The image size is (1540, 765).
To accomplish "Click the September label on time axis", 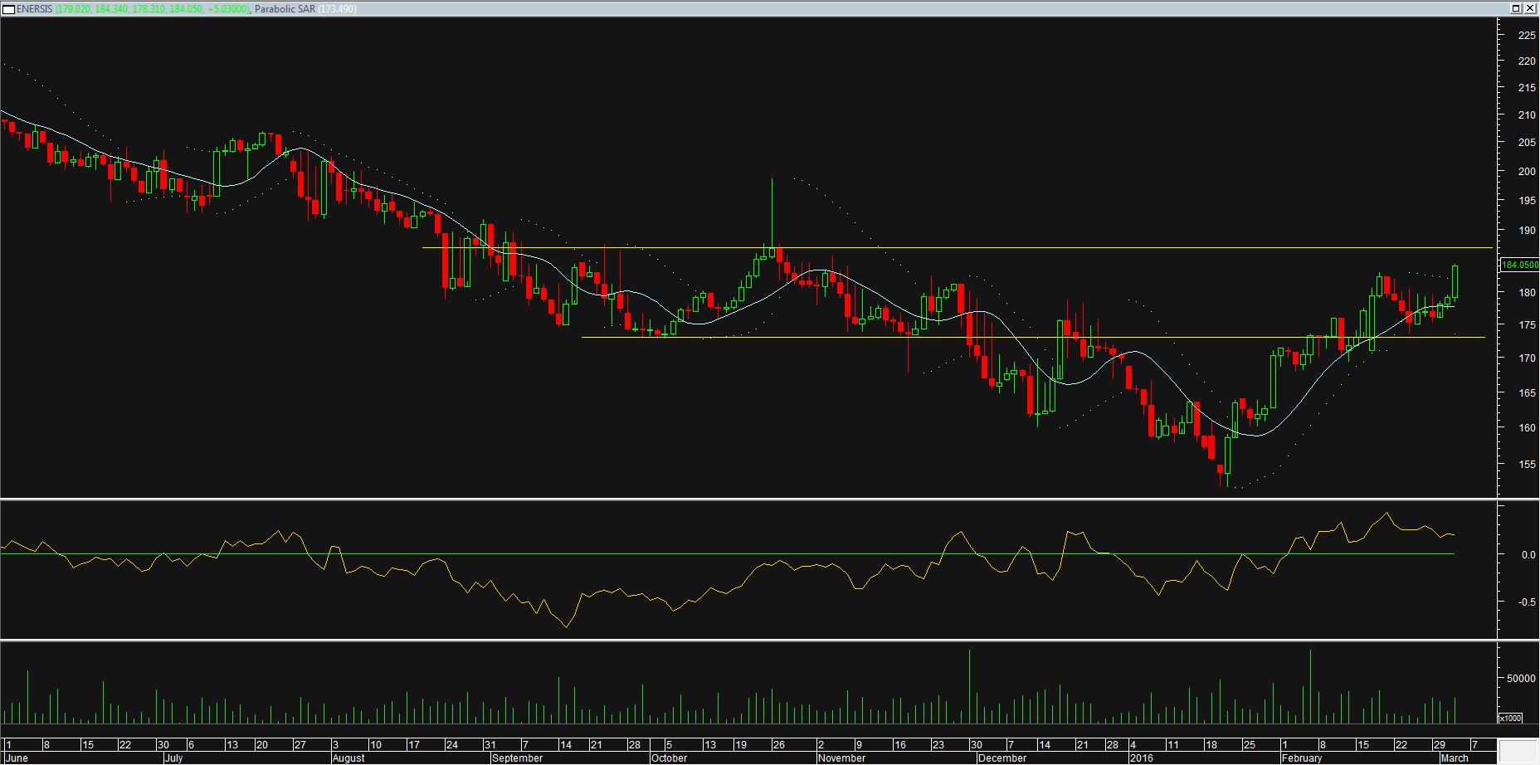I will coord(517,758).
